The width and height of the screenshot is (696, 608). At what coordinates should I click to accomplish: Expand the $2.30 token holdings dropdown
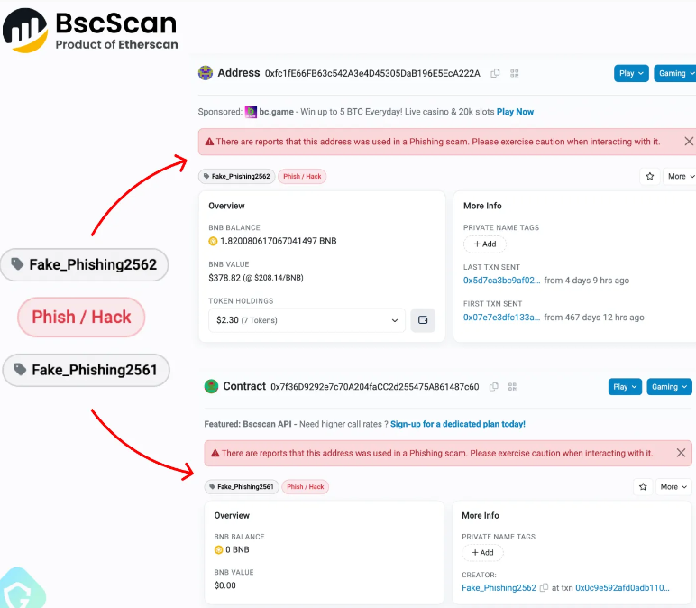(307, 320)
